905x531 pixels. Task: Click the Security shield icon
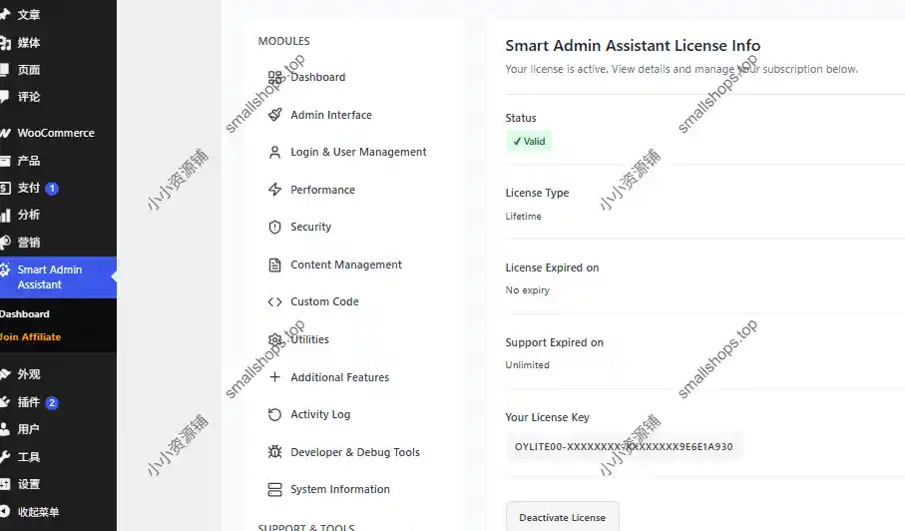point(274,227)
